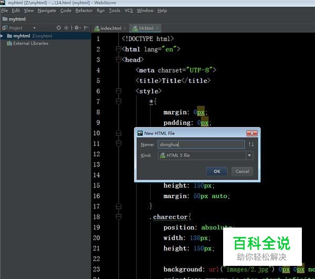Open the Help menu

pos(162,11)
